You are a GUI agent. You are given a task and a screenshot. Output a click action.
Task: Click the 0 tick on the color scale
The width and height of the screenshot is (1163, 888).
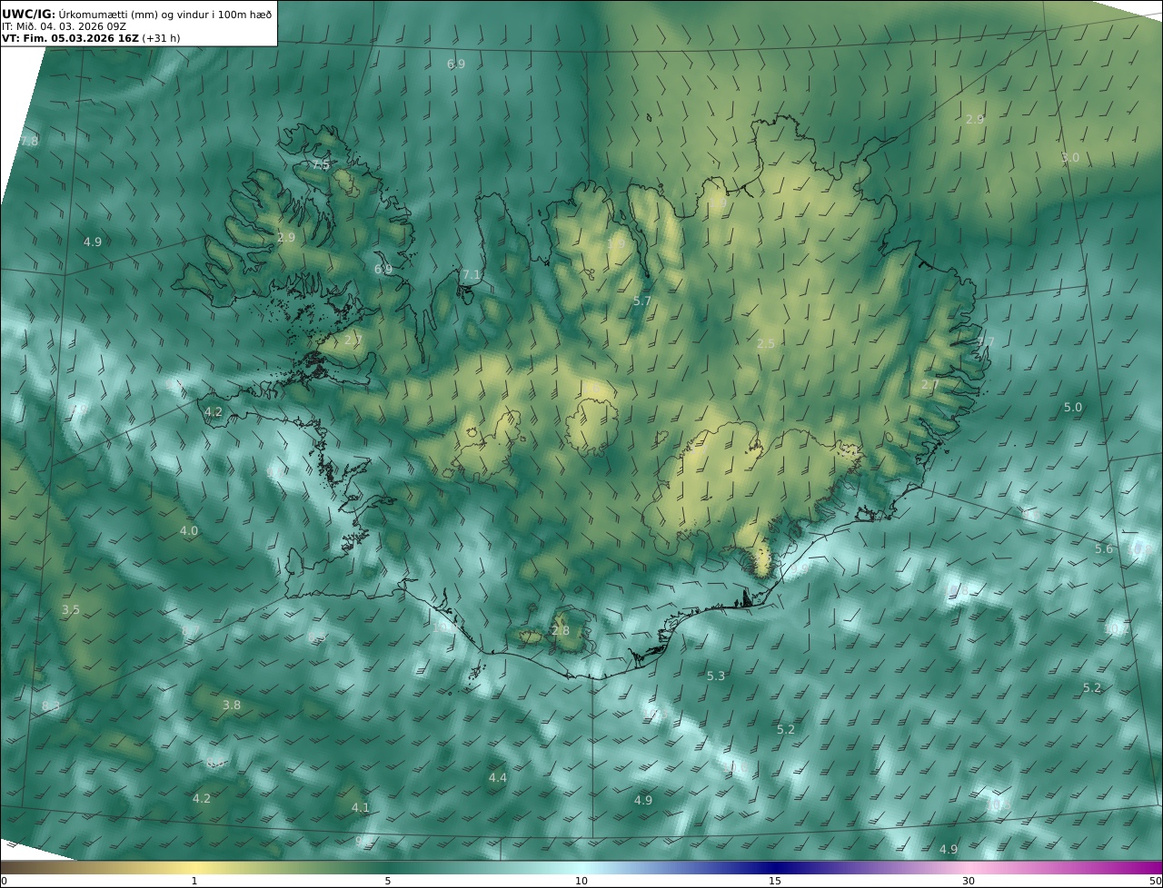4,882
